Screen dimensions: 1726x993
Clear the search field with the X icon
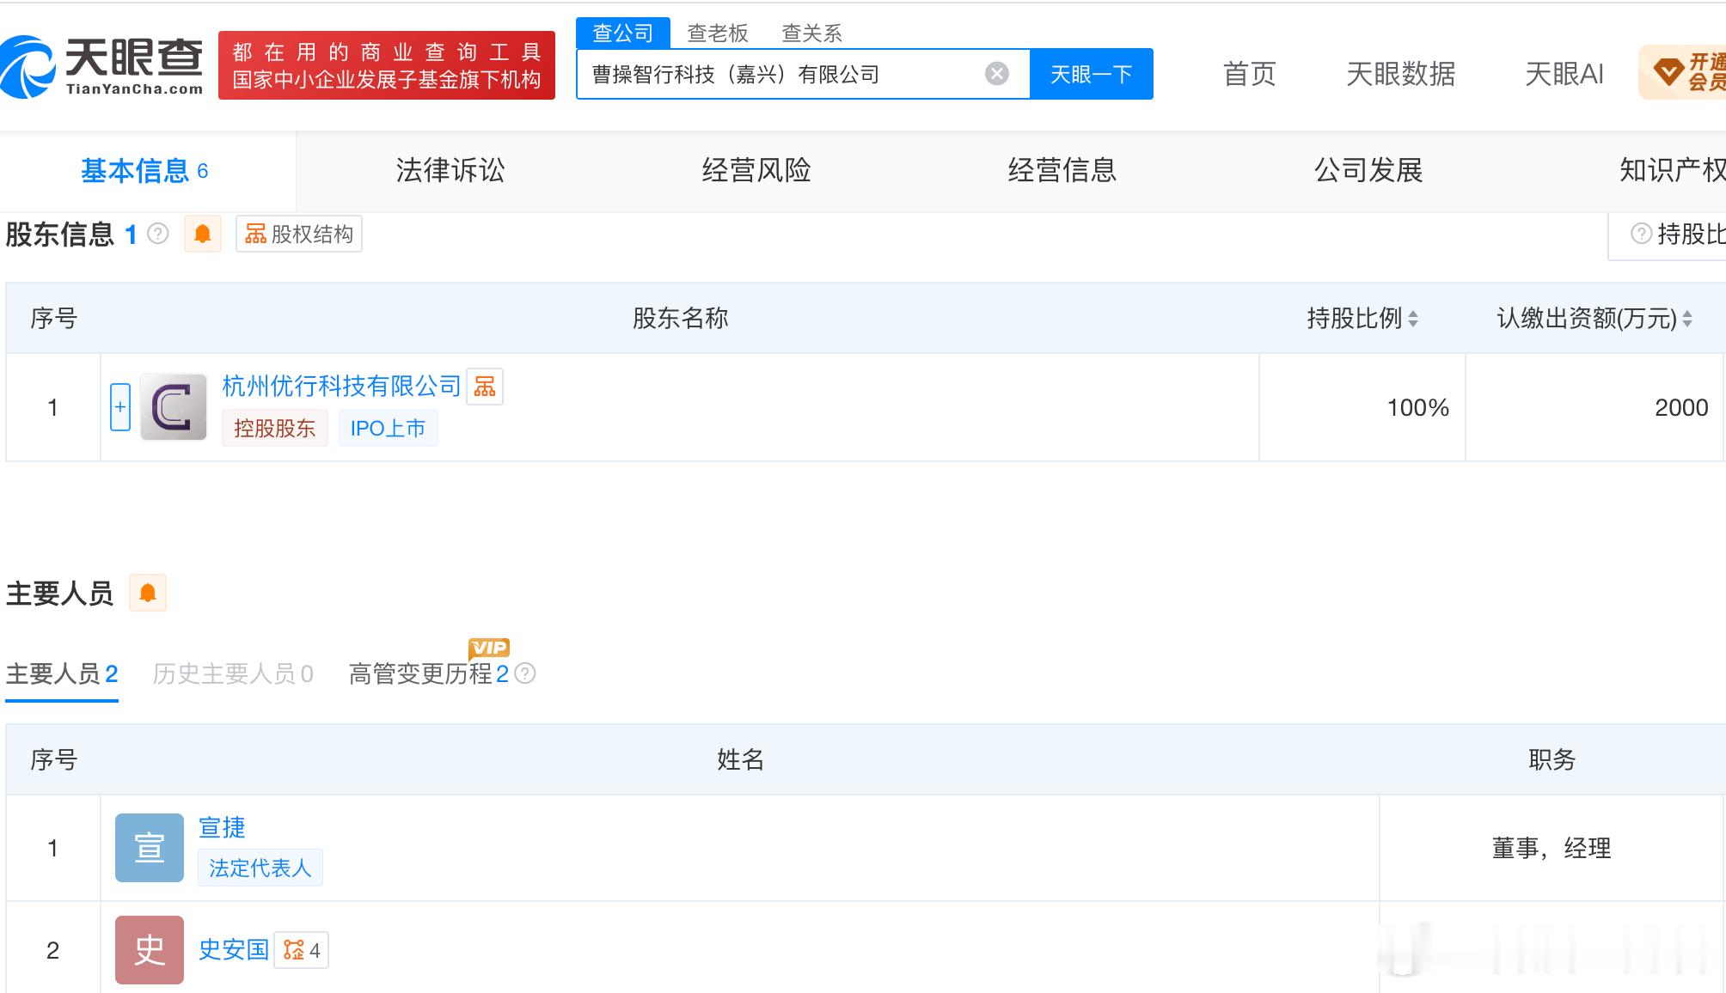(x=996, y=74)
